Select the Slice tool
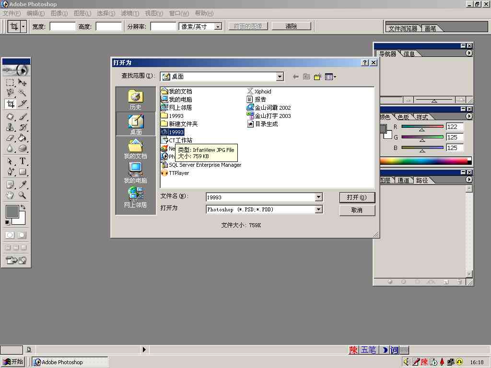491x368 pixels. [22, 103]
